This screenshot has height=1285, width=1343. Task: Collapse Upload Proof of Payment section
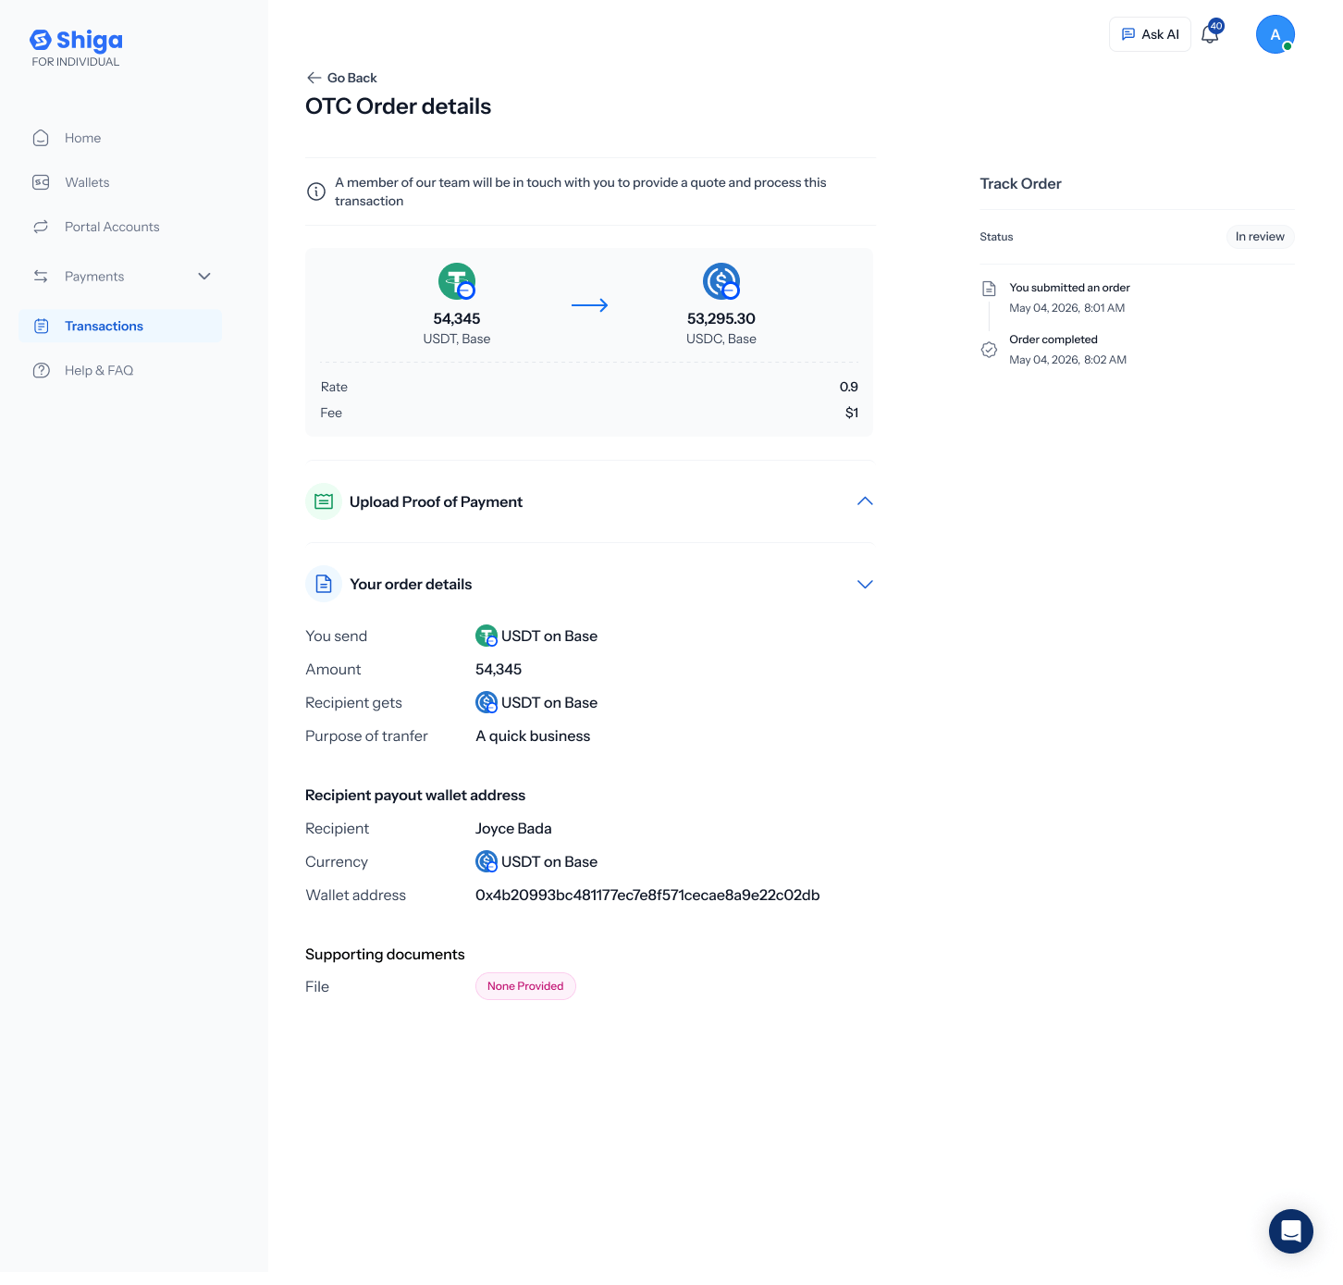(x=865, y=501)
